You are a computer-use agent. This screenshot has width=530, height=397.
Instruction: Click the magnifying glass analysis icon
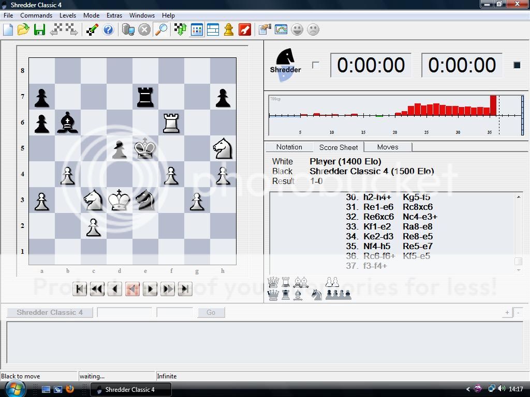pyautogui.click(x=161, y=29)
